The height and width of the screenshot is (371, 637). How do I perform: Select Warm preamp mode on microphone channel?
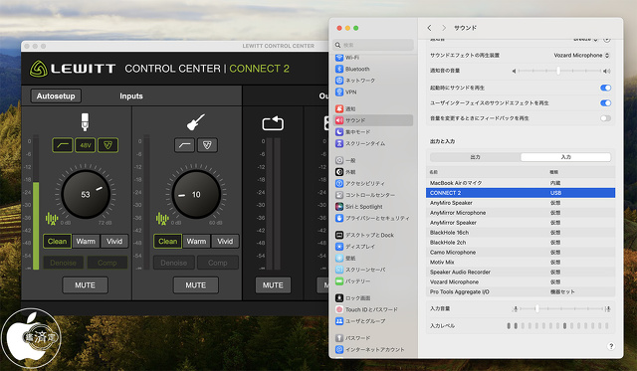(x=86, y=241)
